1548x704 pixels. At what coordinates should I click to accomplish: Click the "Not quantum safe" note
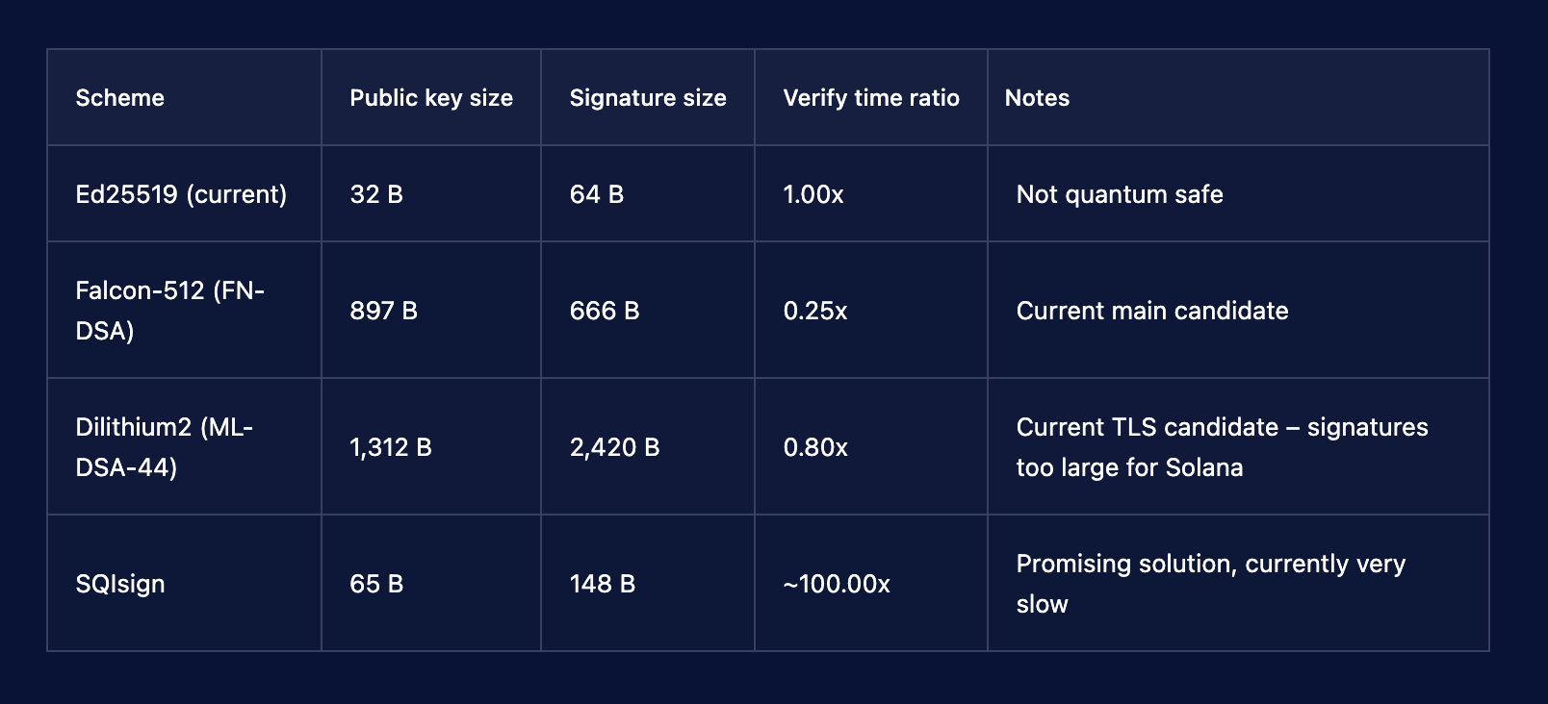point(1119,194)
